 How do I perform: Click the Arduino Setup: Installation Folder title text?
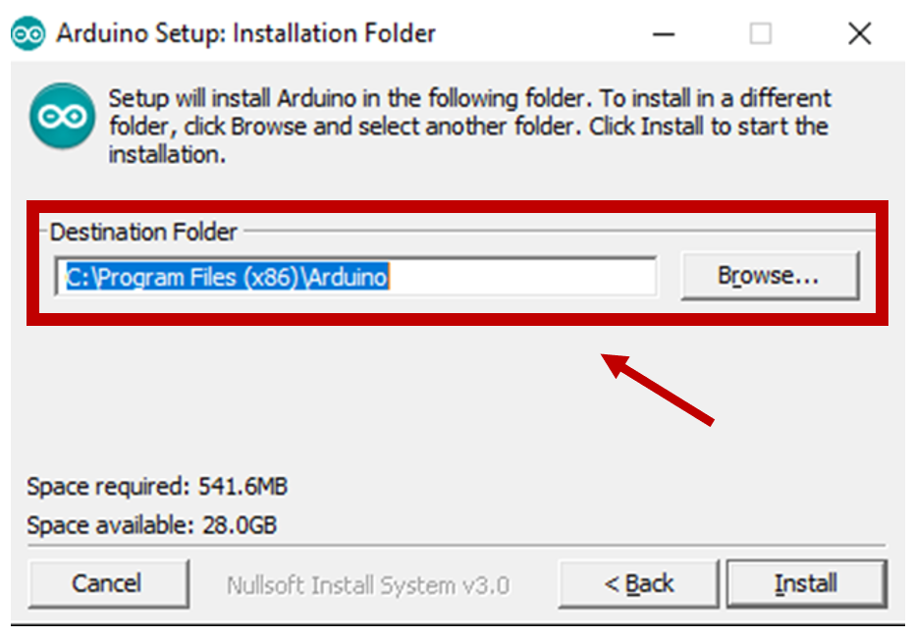(x=245, y=33)
